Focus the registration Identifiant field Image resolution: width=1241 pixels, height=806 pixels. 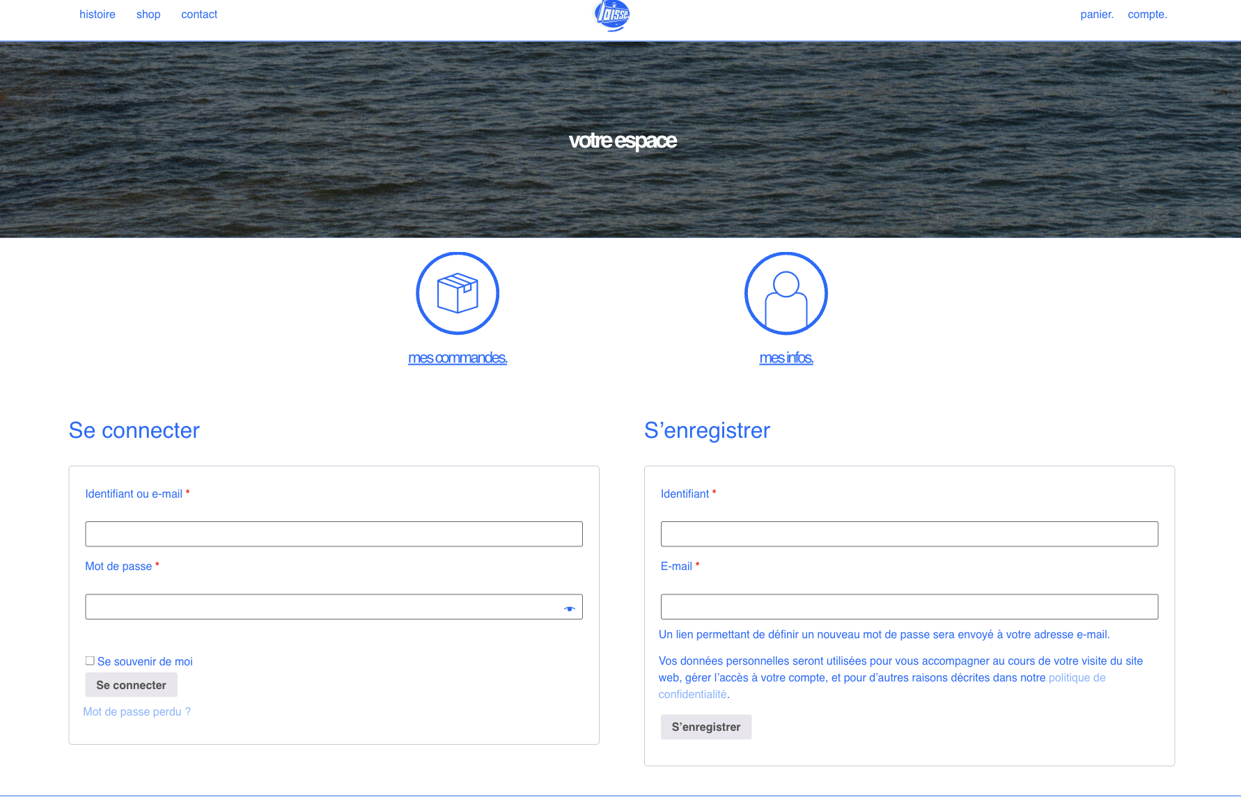(x=909, y=534)
